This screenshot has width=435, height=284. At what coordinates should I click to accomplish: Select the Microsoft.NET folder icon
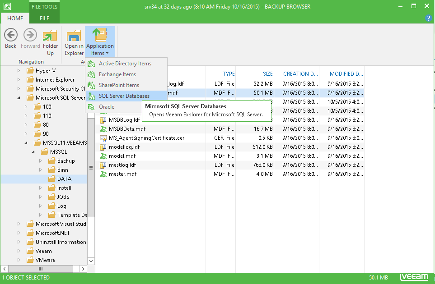coord(30,233)
